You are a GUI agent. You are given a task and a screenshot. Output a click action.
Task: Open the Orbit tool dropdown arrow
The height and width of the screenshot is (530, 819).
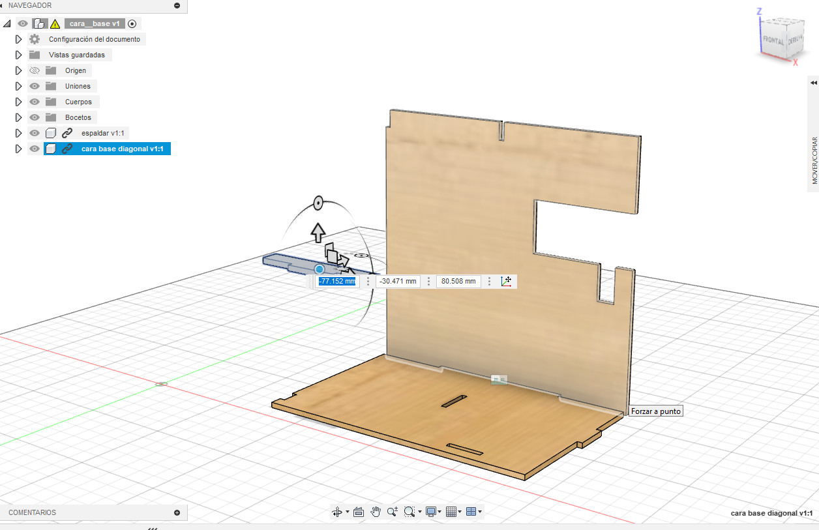(x=347, y=512)
